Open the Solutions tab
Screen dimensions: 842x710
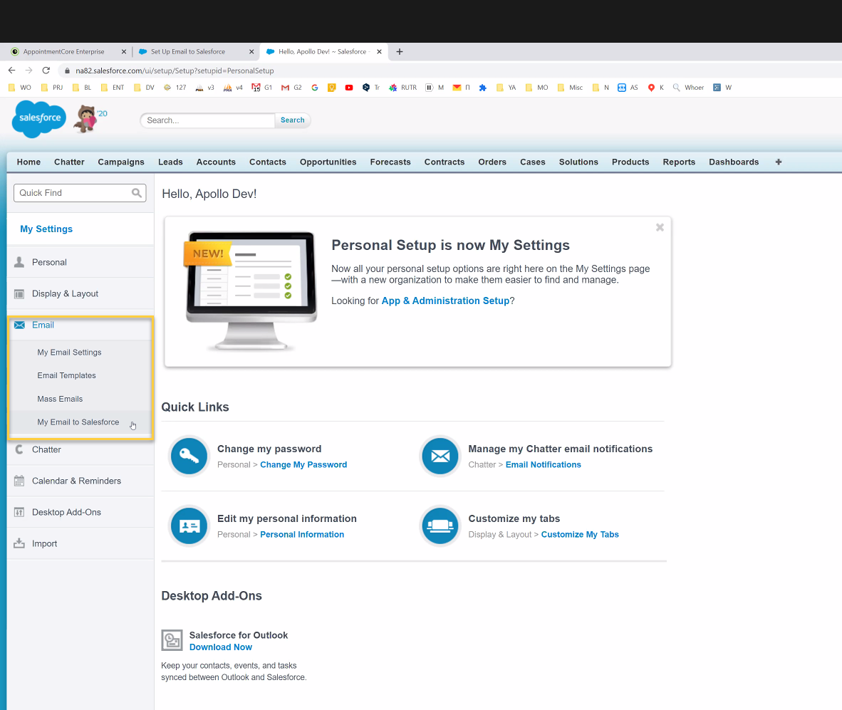pyautogui.click(x=578, y=162)
